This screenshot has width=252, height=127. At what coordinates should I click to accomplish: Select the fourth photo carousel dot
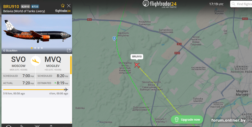(42, 48)
